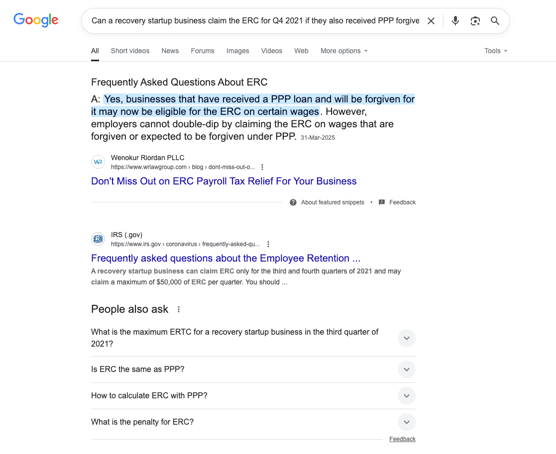The height and width of the screenshot is (454, 556).
Task: Expand the maximum ERTC recovery startup question
Action: coord(253,338)
